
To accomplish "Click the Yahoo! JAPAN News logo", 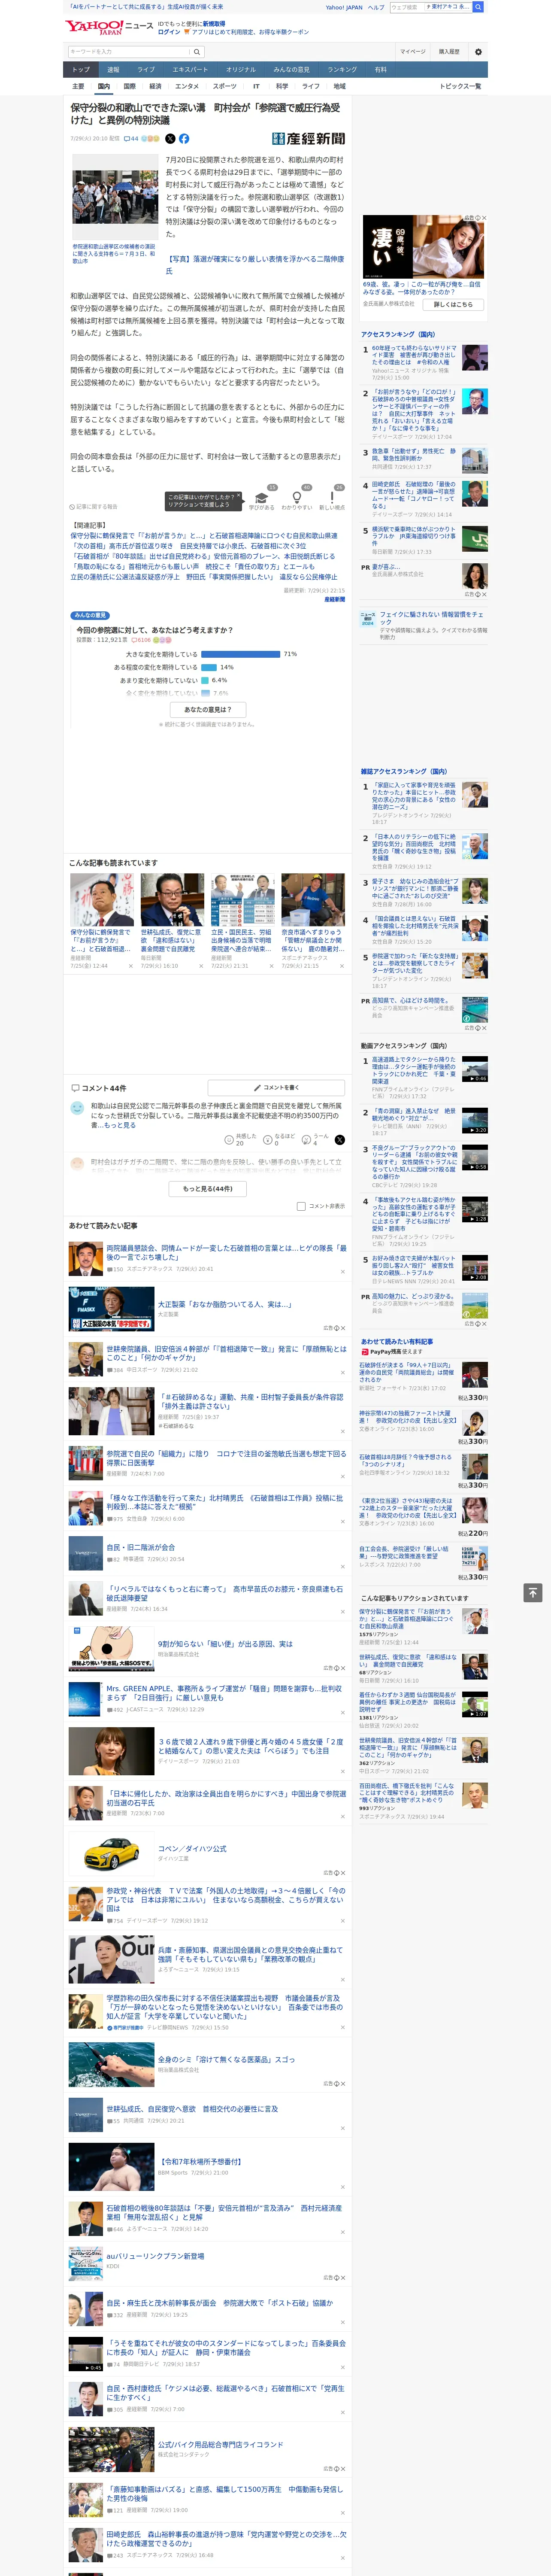I will click(x=110, y=27).
